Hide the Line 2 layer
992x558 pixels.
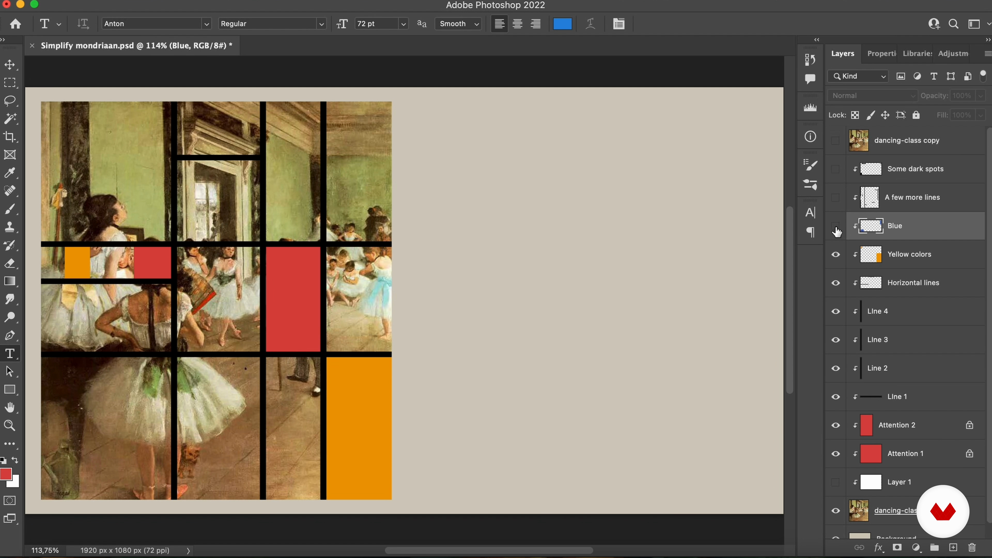tap(835, 369)
